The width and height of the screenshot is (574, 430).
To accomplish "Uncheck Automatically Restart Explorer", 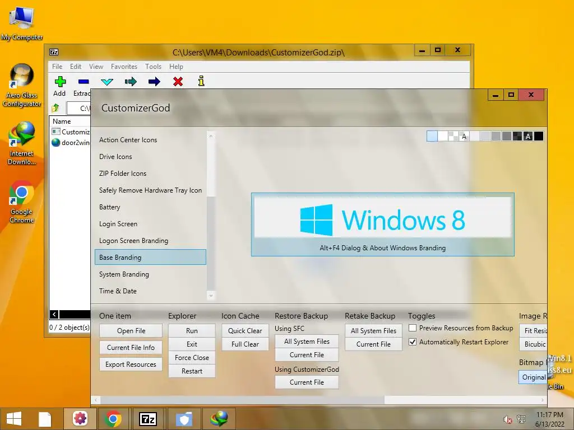I will 413,342.
